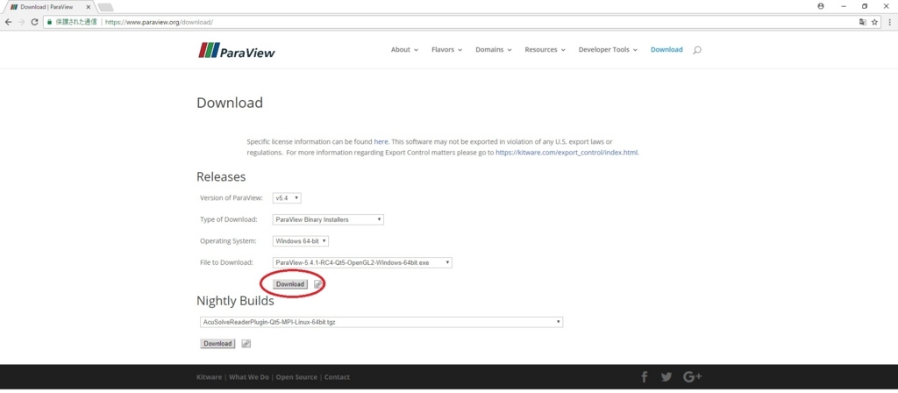
Task: Click the browser address bar URL
Action: click(160, 22)
